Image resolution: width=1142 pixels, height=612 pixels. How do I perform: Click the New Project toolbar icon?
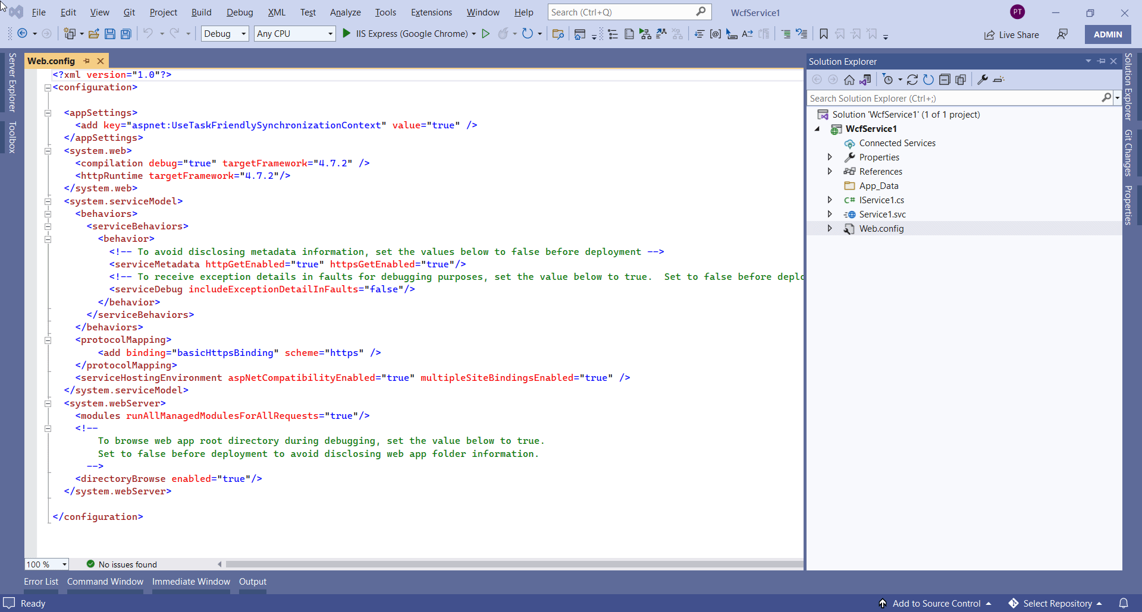pyautogui.click(x=70, y=34)
